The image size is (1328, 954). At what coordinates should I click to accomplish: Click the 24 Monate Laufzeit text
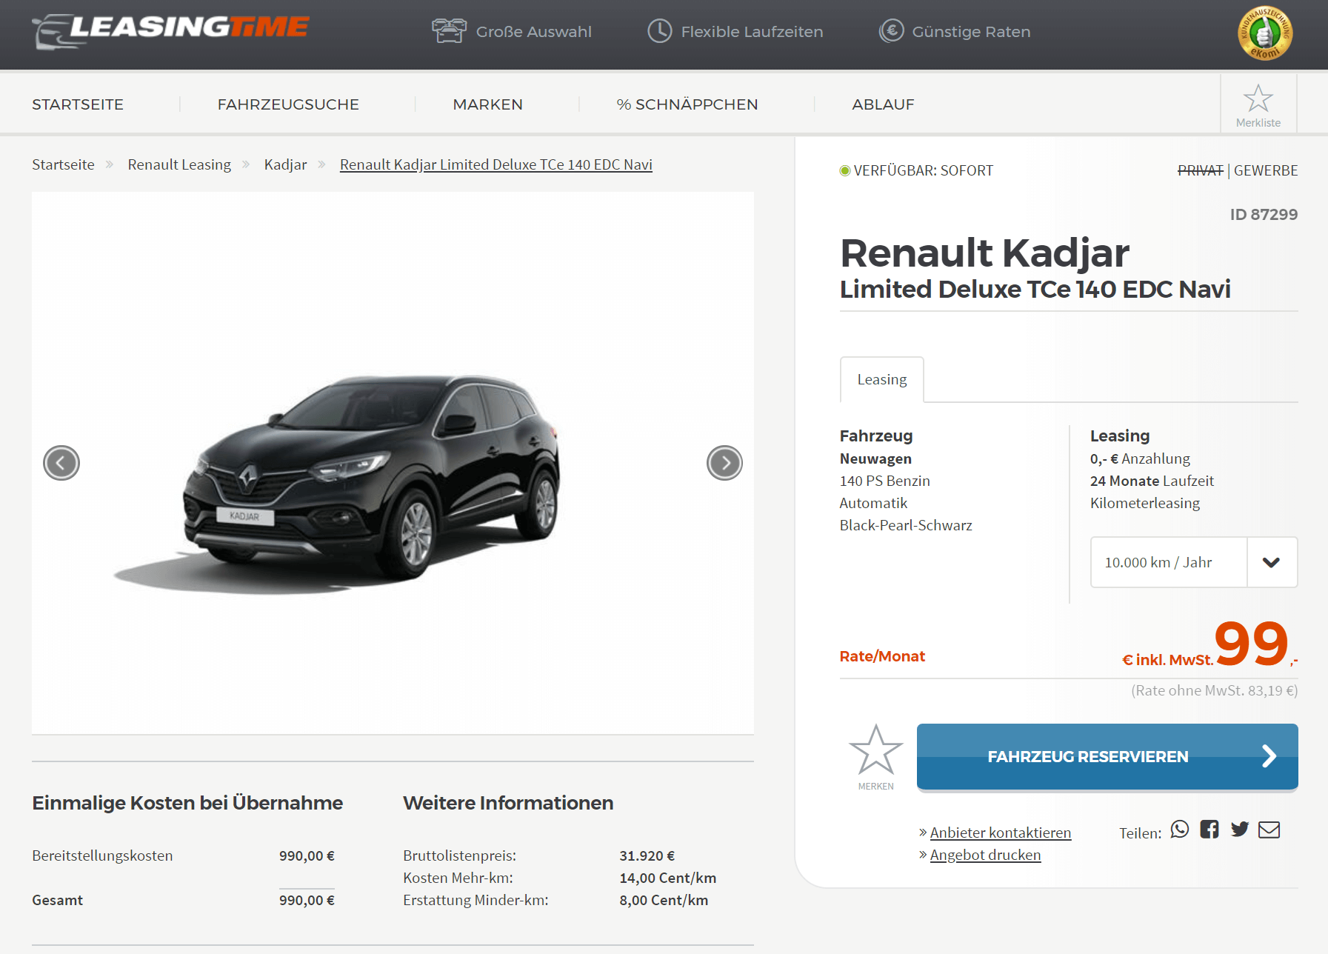(x=1152, y=481)
